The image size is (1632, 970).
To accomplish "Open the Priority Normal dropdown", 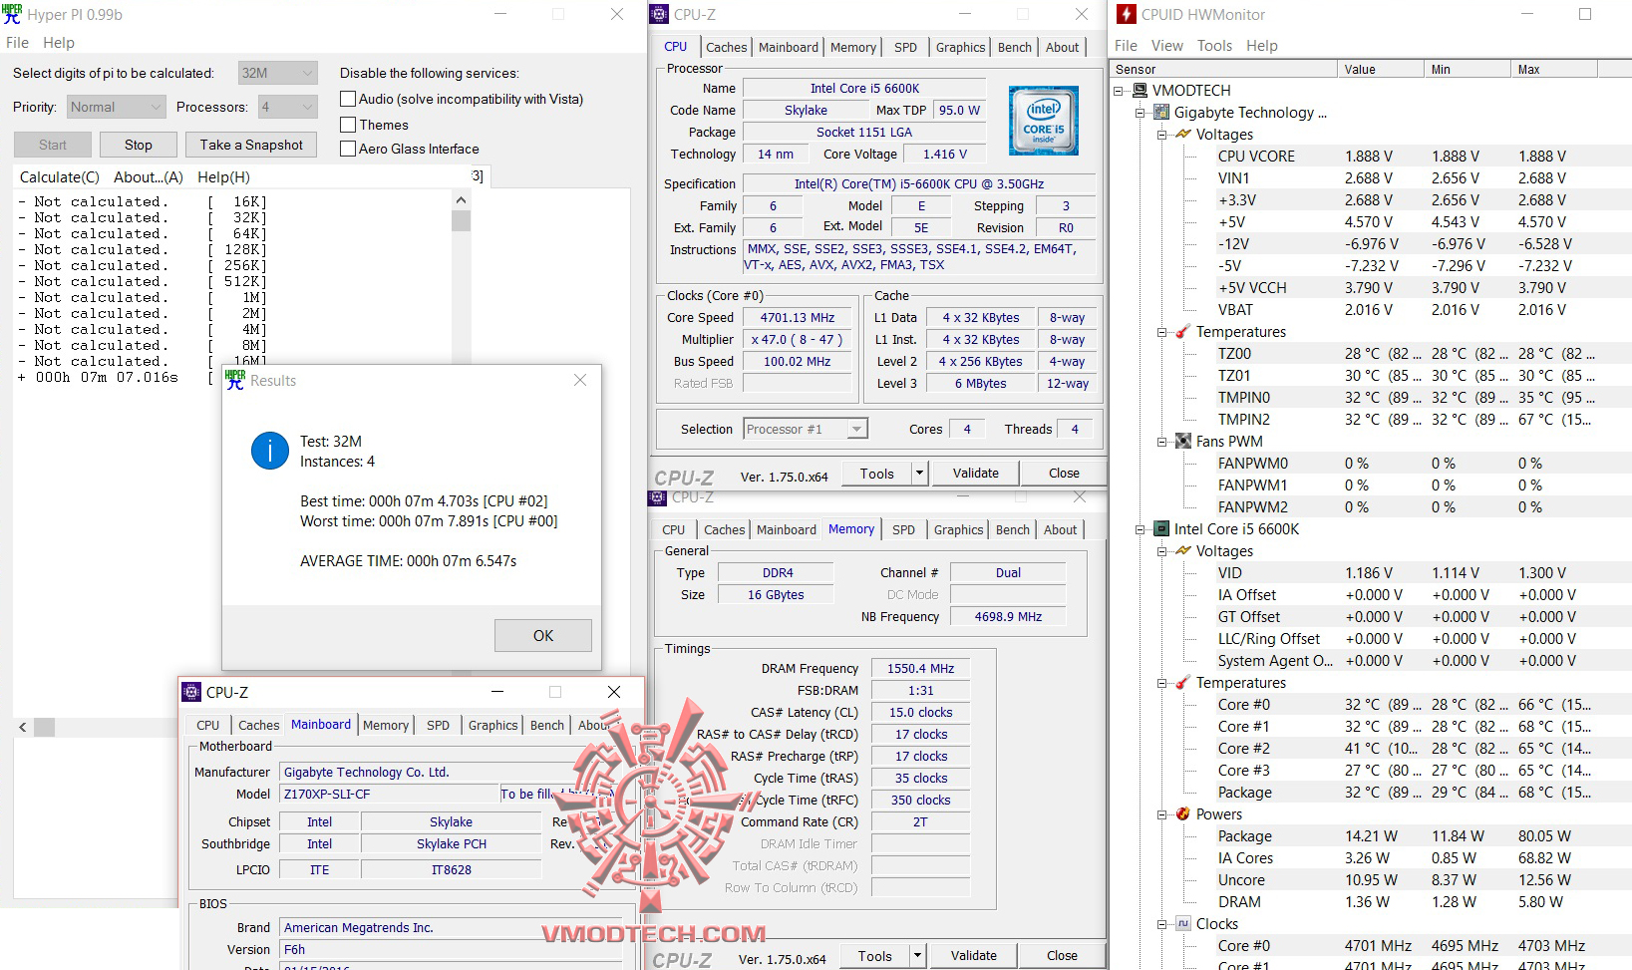I will click(x=116, y=107).
